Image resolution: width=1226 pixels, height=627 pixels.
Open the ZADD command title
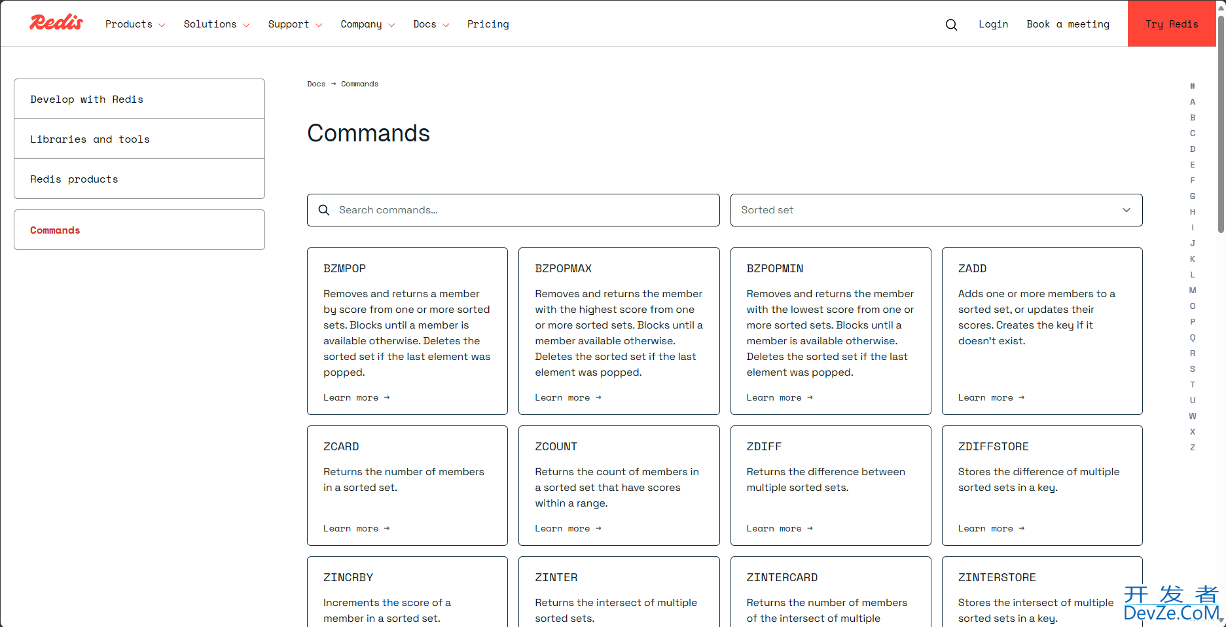(x=972, y=268)
